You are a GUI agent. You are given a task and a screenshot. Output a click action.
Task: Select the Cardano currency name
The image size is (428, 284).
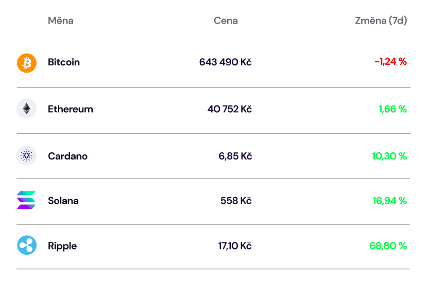[x=67, y=156]
